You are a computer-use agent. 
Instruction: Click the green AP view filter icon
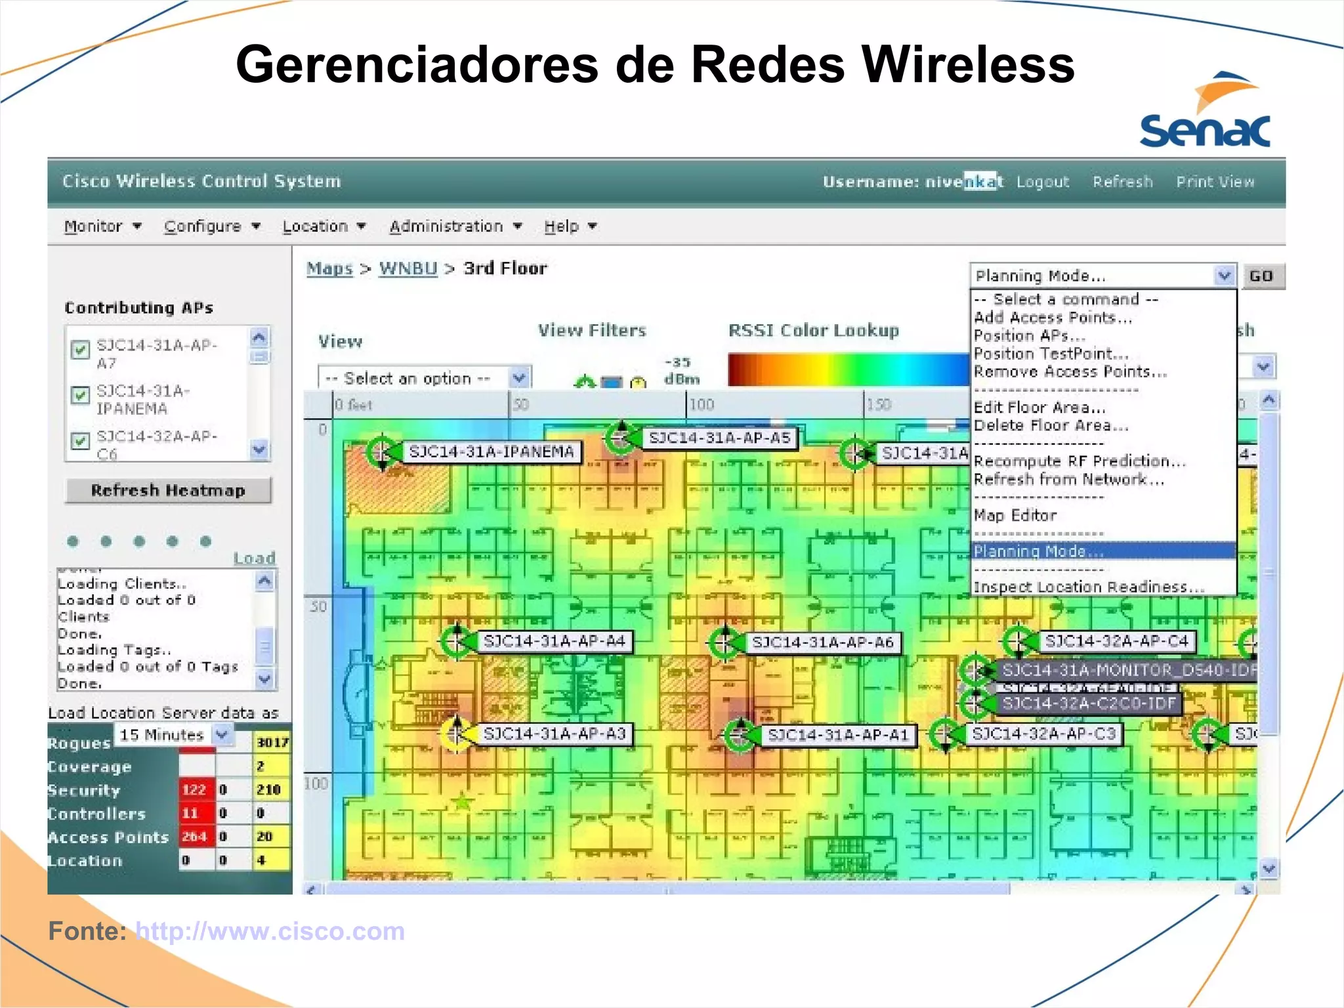pyautogui.click(x=584, y=381)
